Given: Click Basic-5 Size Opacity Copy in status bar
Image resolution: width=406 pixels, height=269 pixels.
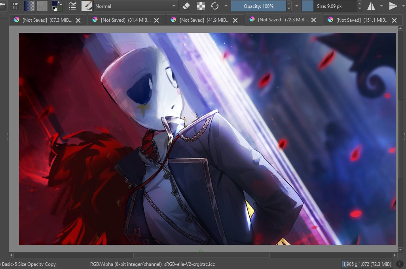Looking at the screenshot, I should click(x=29, y=264).
